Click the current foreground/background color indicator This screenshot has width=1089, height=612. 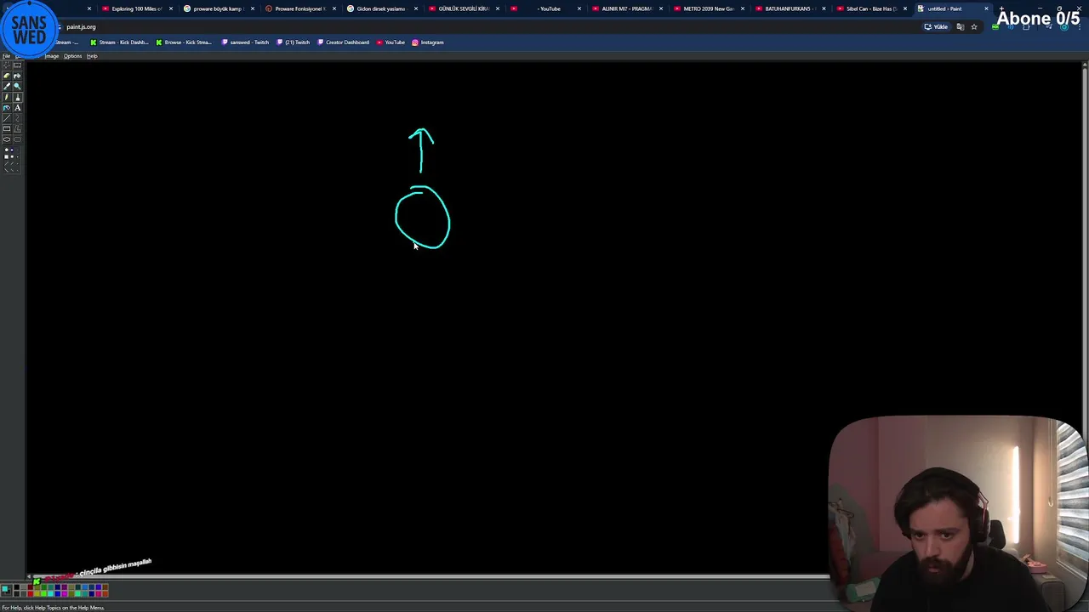click(x=6, y=590)
